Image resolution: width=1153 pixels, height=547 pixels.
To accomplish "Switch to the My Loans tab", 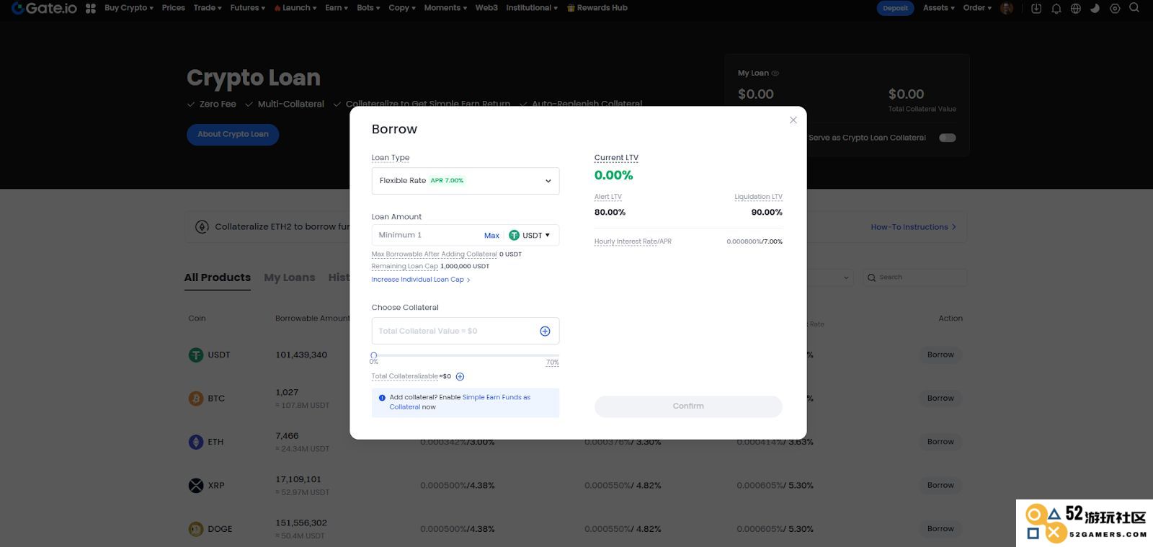I will click(x=290, y=277).
